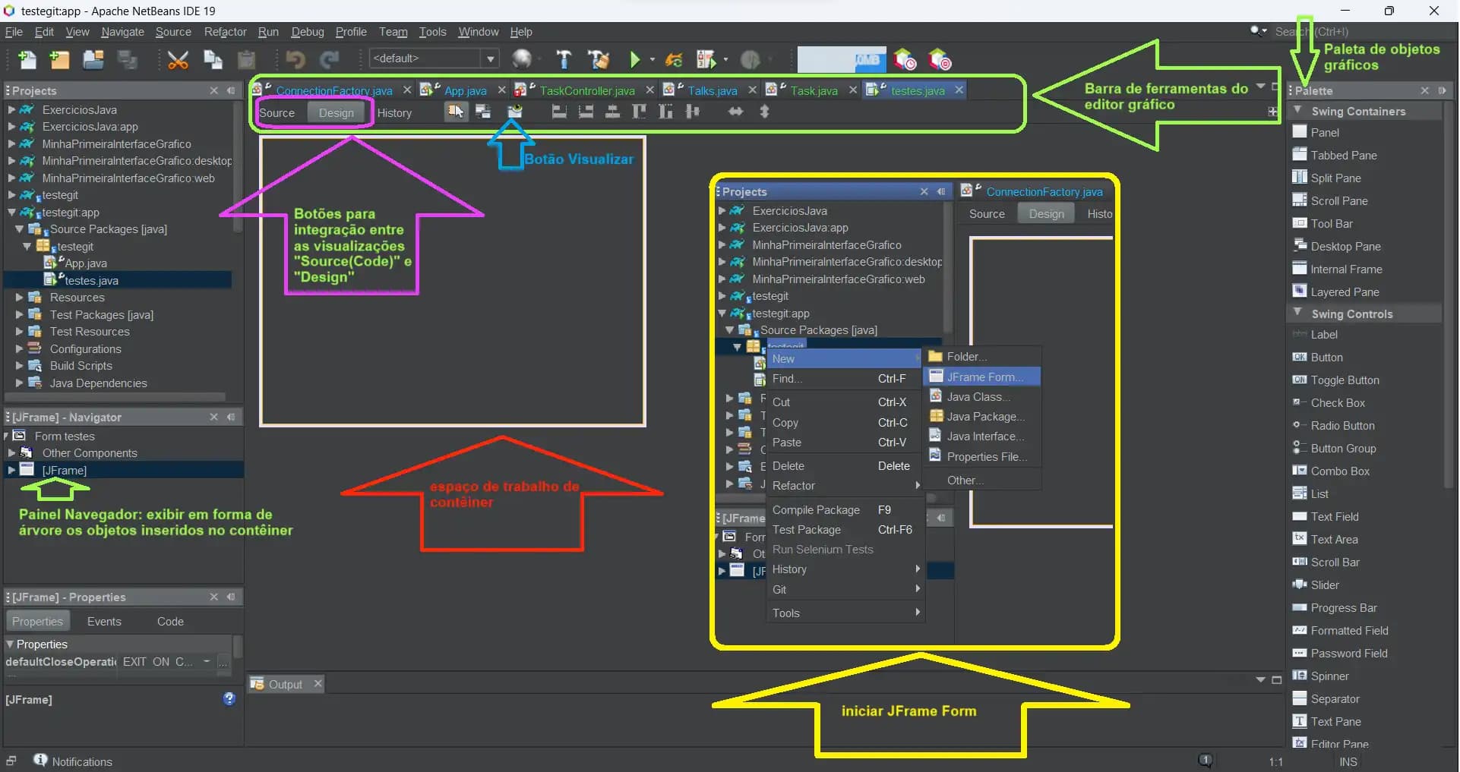Toggle vertical resizability arrows button
This screenshot has width=1460, height=772.
765,112
